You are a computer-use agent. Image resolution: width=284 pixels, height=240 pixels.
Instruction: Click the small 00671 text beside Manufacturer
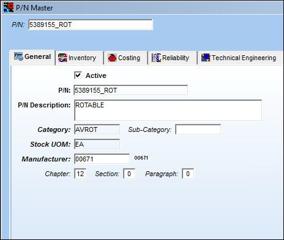[x=141, y=158]
